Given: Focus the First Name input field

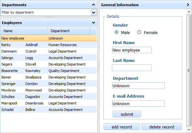Looking at the screenshot, I should (x=132, y=50).
